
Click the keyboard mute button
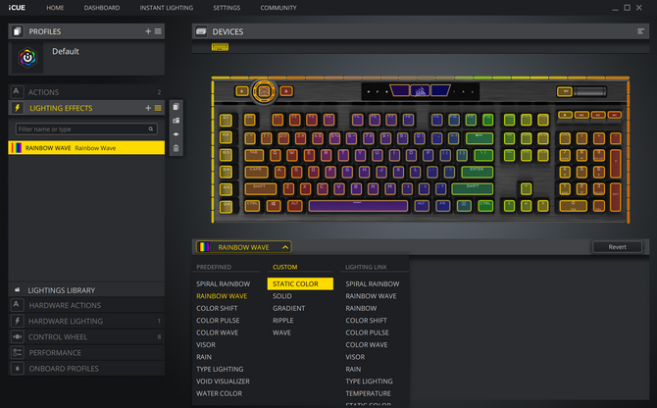coord(565,91)
